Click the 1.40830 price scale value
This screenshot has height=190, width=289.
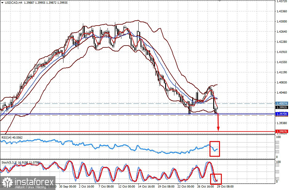point(282,83)
